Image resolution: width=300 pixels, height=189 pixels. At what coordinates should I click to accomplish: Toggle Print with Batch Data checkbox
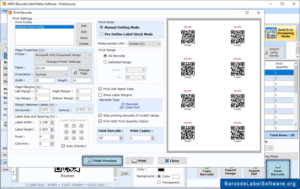point(100,89)
